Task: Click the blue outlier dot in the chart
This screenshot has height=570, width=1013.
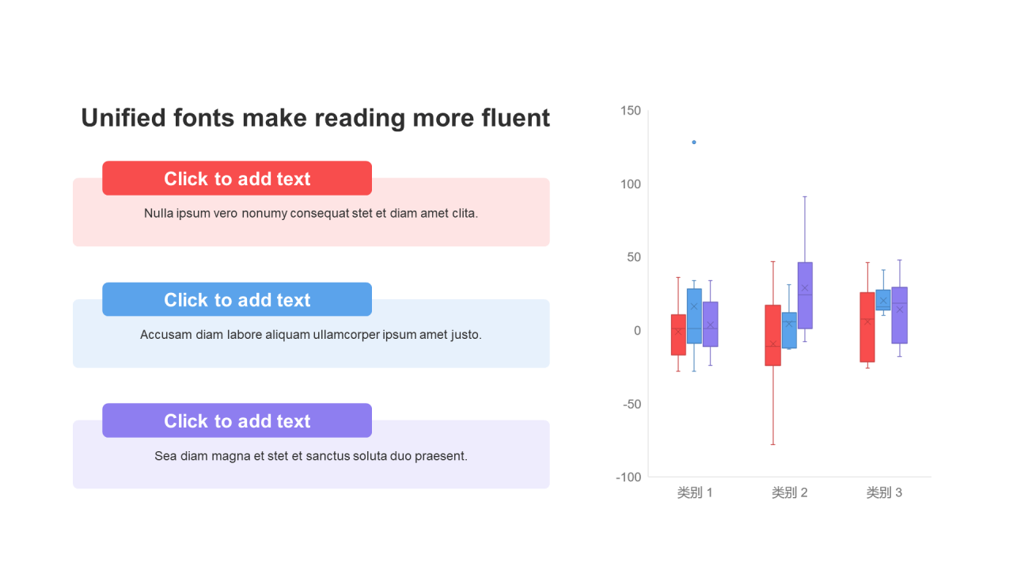Action: (x=694, y=142)
